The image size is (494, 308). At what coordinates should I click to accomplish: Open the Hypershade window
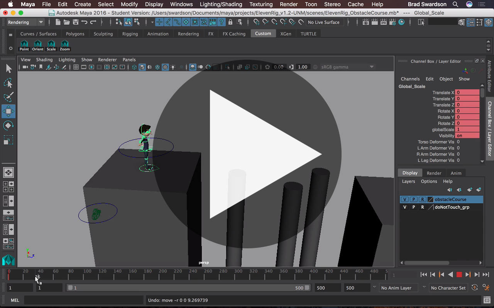point(402,22)
